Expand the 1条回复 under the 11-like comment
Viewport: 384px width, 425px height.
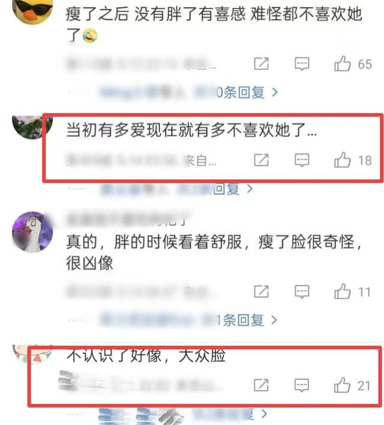(189, 320)
